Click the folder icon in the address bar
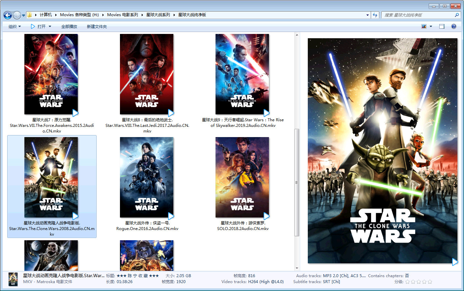Viewport: 464px width, 291px height. tap(30, 15)
